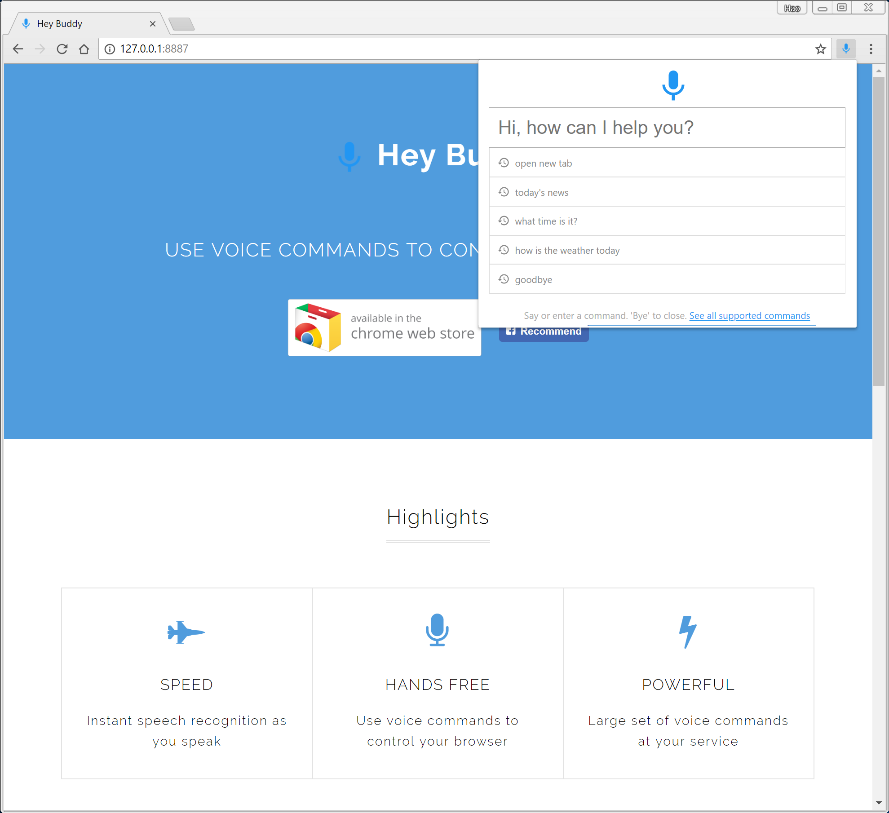Click the fighter jet SPEED icon
This screenshot has height=813, width=889.
tap(186, 632)
